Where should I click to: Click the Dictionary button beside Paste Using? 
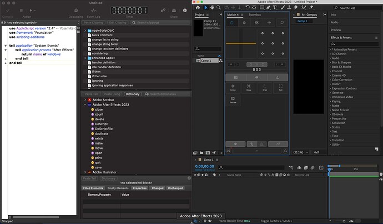click(133, 94)
